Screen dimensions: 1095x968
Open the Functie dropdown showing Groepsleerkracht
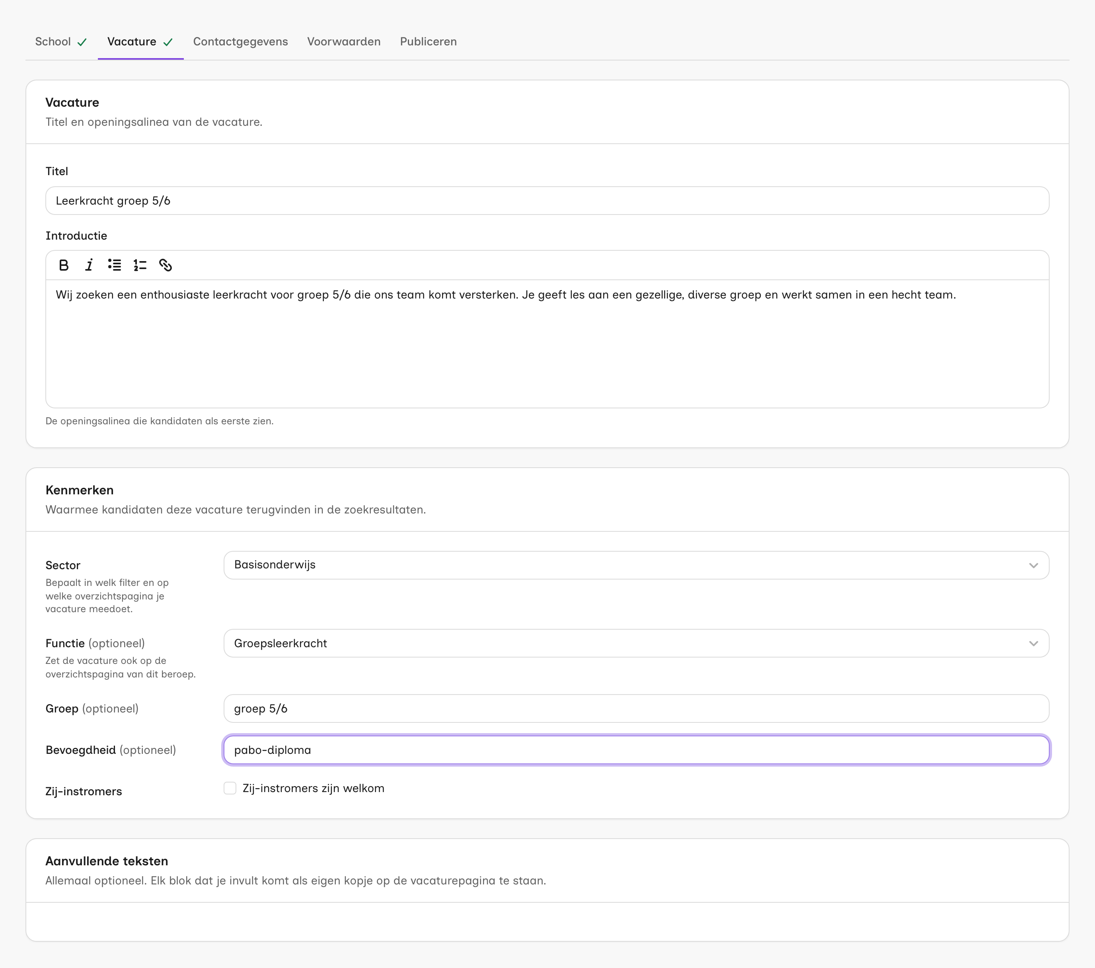click(x=636, y=643)
